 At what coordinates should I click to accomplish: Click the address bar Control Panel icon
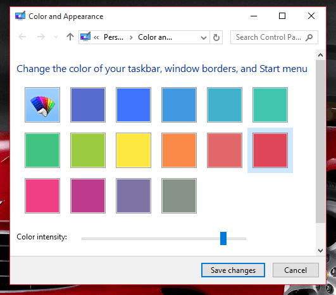pyautogui.click(x=85, y=37)
